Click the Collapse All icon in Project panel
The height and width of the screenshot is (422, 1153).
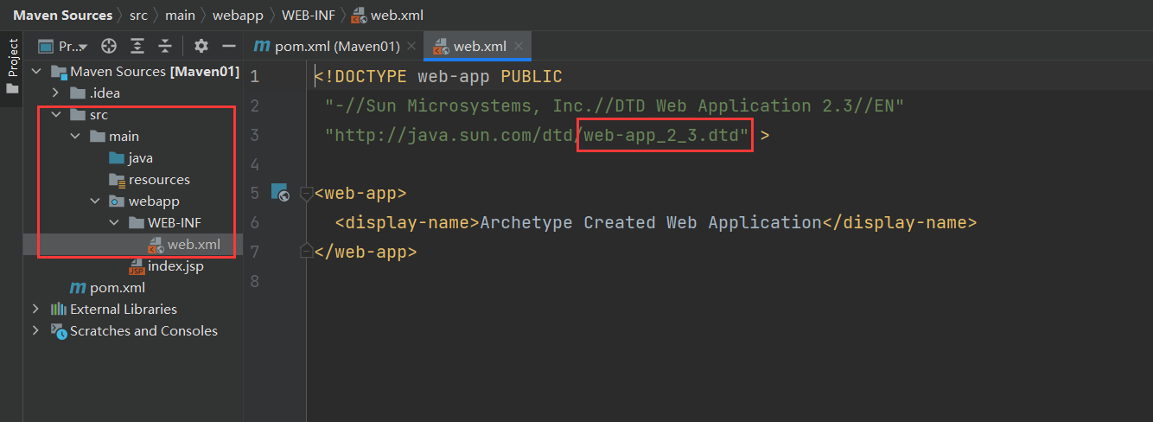point(165,46)
